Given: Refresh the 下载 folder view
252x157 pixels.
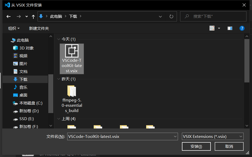Looking at the screenshot, I should click(171, 16).
